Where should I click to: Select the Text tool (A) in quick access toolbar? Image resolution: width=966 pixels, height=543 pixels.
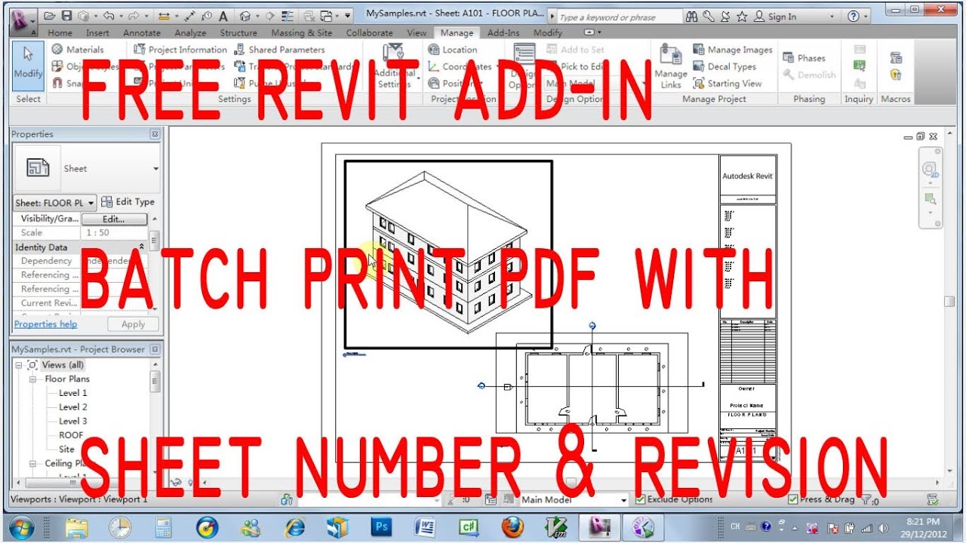coord(223,15)
